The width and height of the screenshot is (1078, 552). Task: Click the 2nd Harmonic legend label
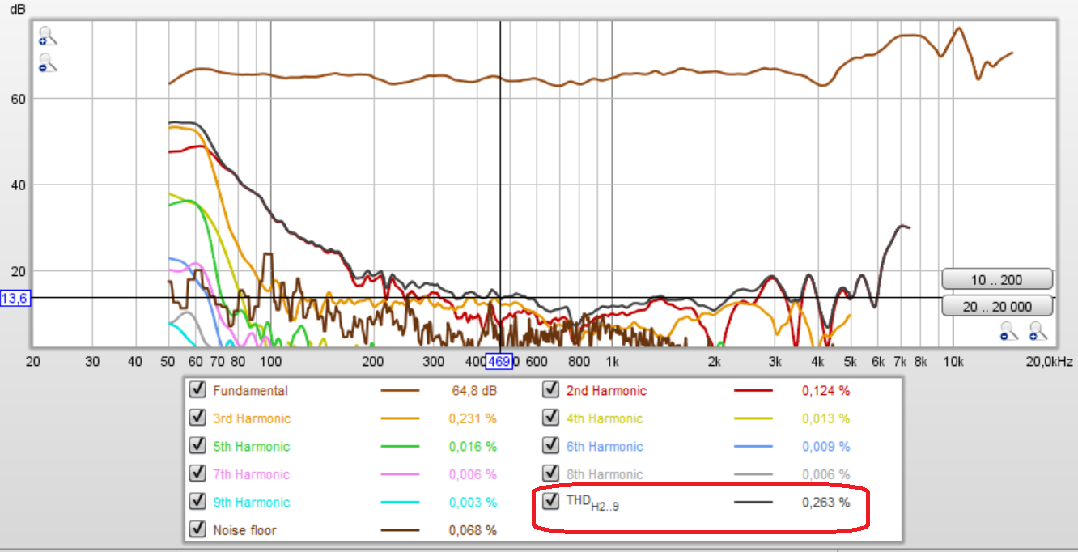pos(606,391)
